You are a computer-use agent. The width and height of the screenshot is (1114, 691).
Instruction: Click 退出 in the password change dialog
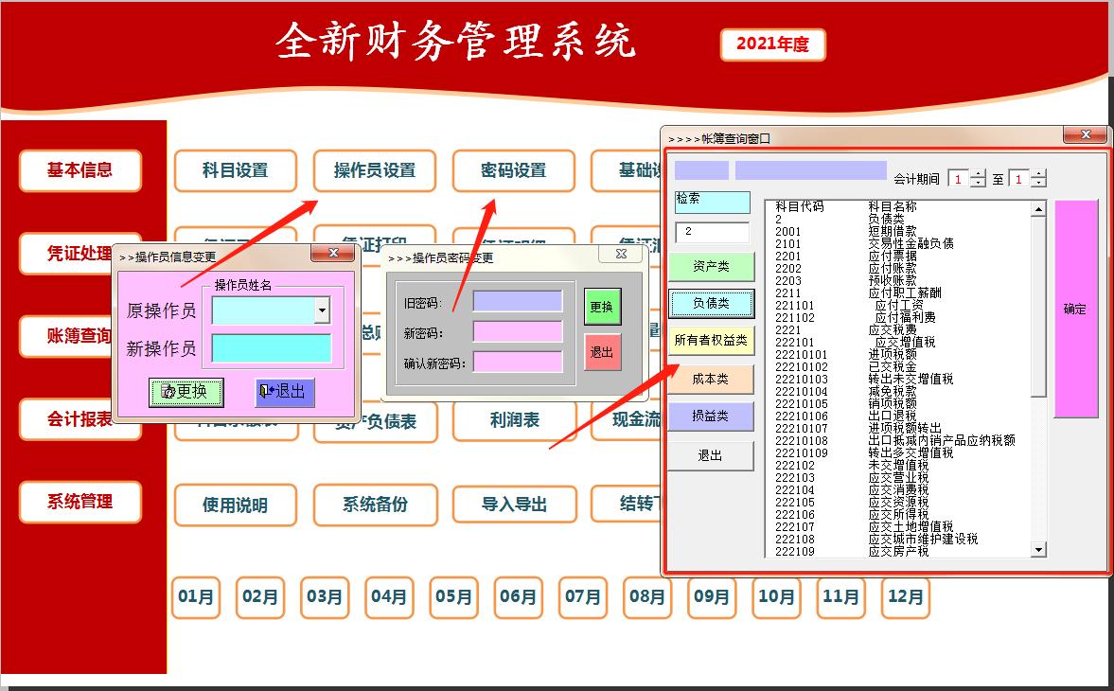pos(603,354)
